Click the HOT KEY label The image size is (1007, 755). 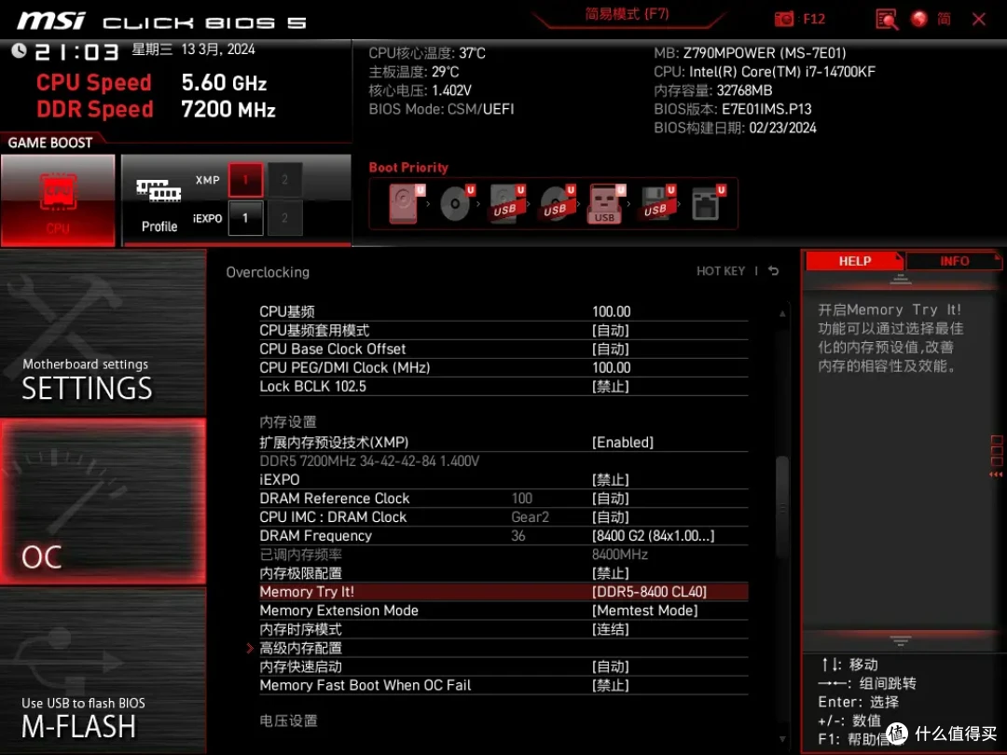pyautogui.click(x=721, y=271)
